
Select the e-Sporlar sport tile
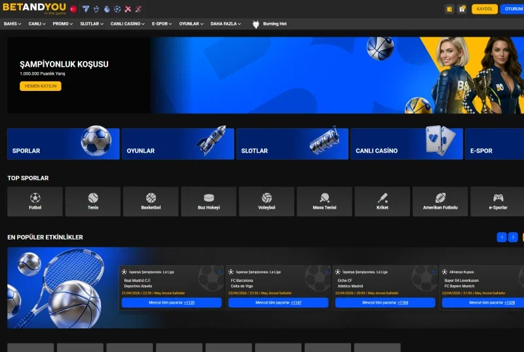[498, 202]
